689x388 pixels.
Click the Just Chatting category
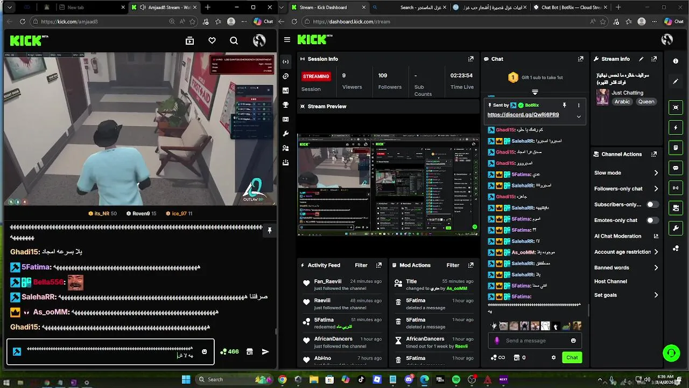(x=627, y=93)
